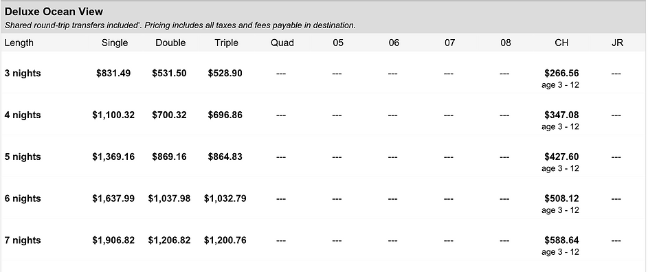Click the $1,206.82 double price
Image resolution: width=648 pixels, height=272 pixels.
tap(169, 240)
